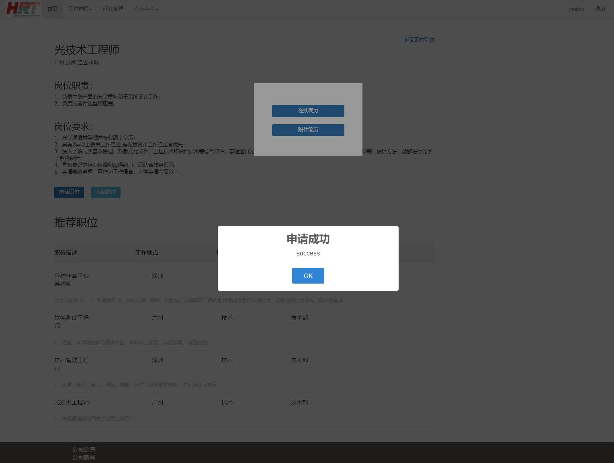Click the 公司公告 footer link
The height and width of the screenshot is (463, 614).
pyautogui.click(x=83, y=449)
